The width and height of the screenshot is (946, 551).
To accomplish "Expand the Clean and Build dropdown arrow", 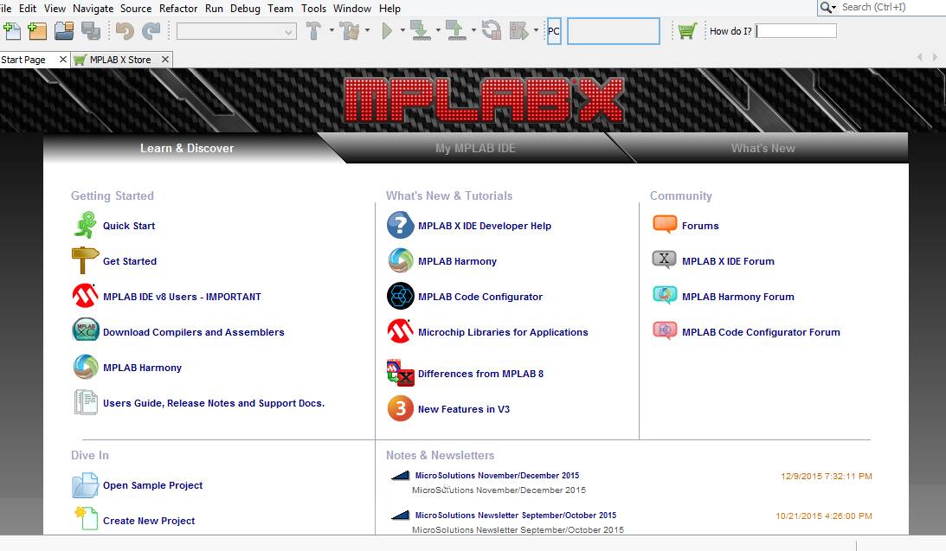I will click(x=367, y=30).
